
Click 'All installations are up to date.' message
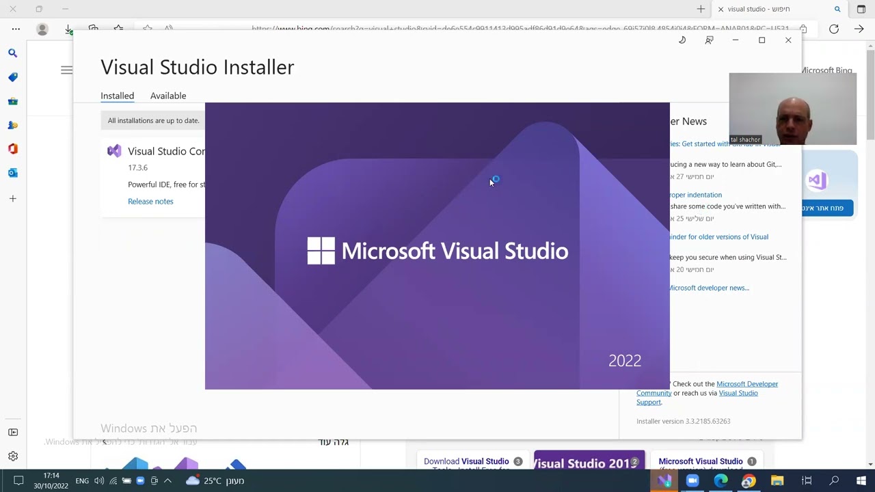coord(153,120)
